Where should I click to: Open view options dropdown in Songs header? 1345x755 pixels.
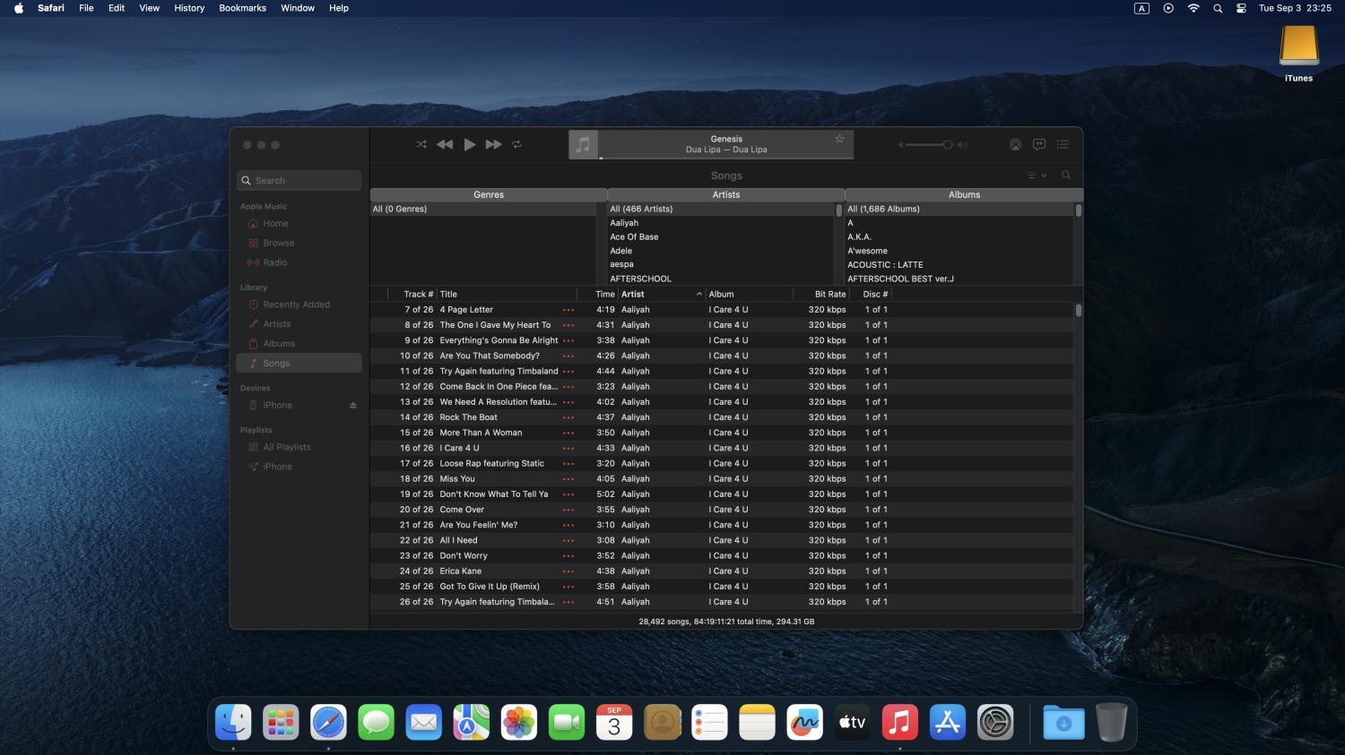click(x=1037, y=176)
